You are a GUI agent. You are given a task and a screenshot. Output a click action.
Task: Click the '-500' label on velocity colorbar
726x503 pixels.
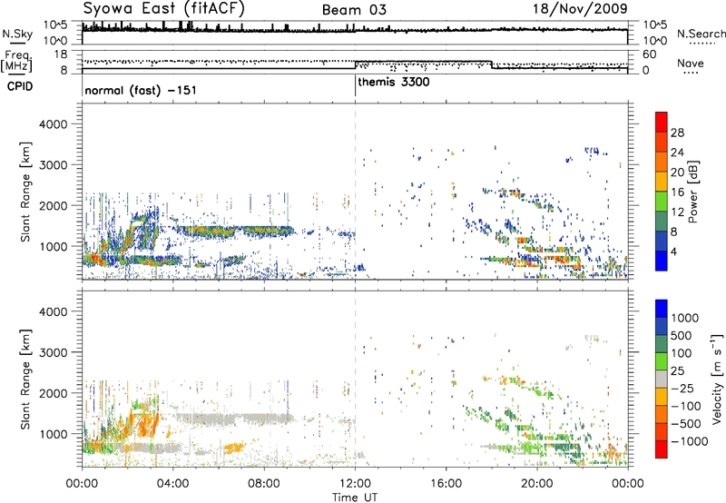tap(686, 424)
